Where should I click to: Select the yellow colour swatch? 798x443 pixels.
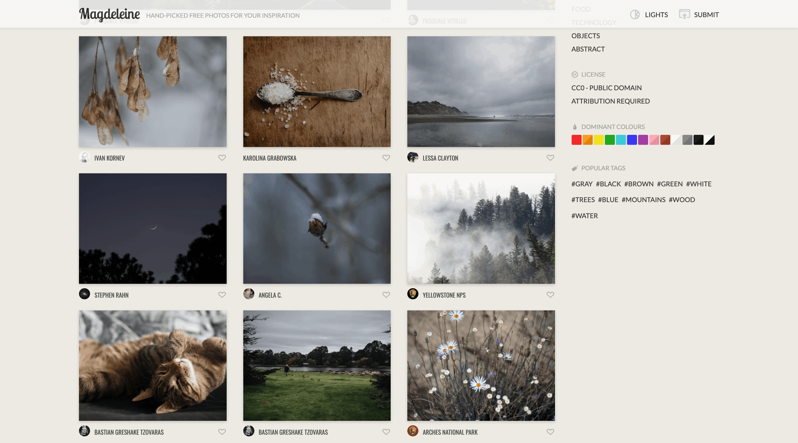pos(599,140)
